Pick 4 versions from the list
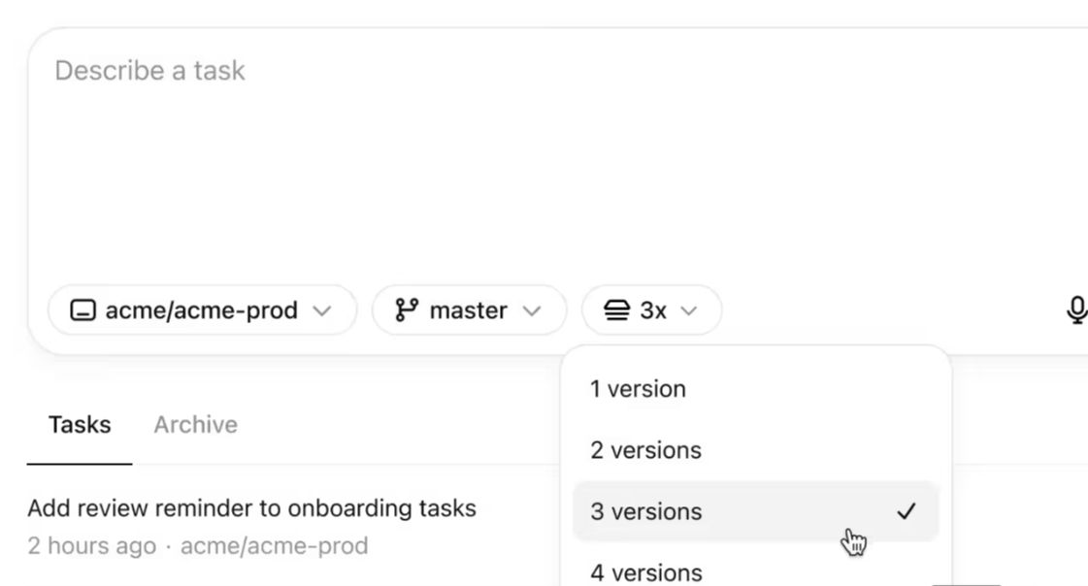Image resolution: width=1088 pixels, height=586 pixels. point(645,571)
